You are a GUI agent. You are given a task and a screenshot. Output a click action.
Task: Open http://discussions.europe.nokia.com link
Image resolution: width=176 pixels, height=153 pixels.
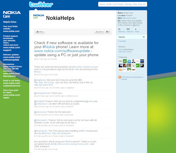(71, 144)
